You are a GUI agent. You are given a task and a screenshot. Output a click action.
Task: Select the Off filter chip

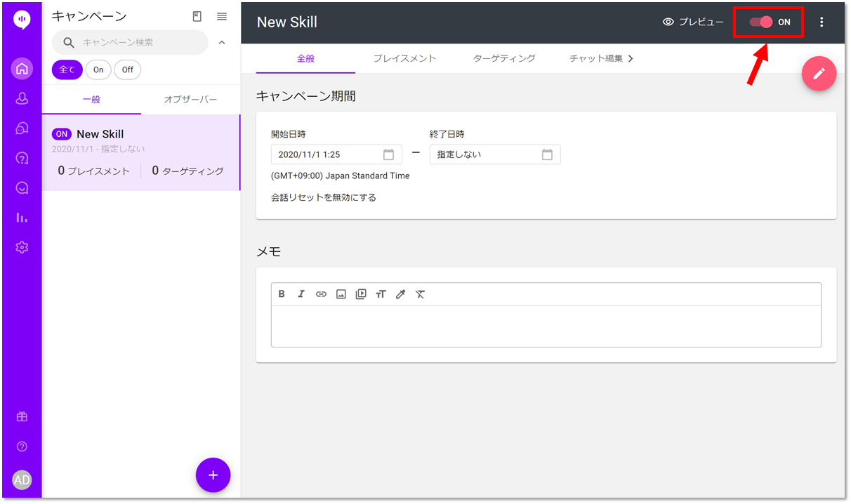(x=127, y=69)
